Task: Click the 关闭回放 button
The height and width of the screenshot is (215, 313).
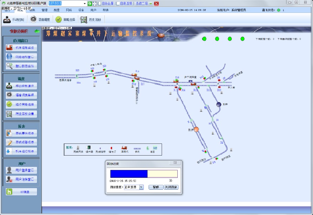Action: point(171,187)
